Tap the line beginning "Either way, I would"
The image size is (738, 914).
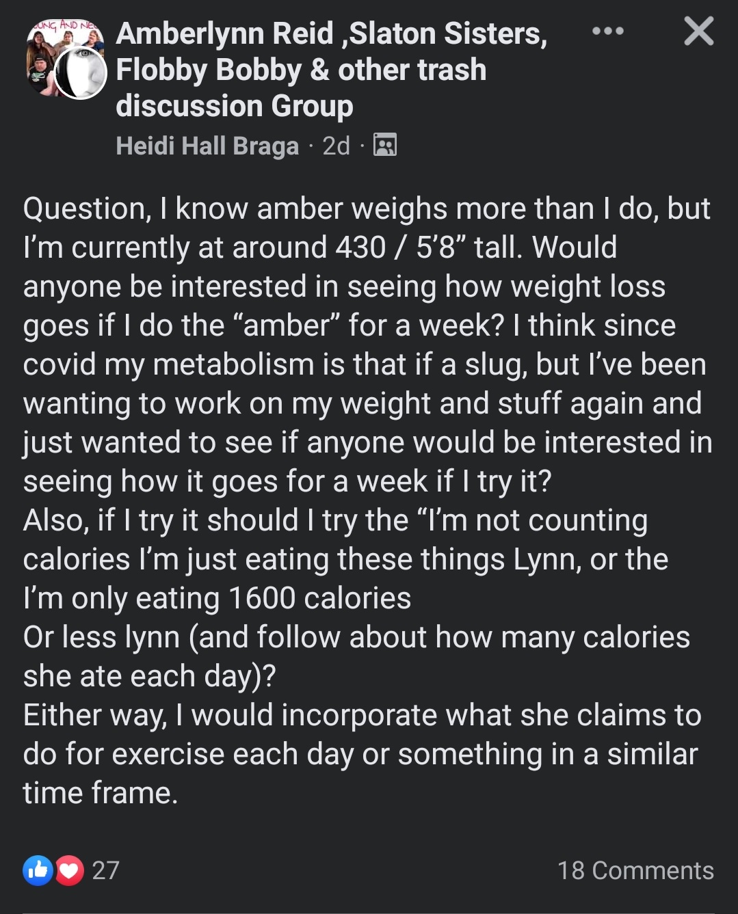click(363, 715)
